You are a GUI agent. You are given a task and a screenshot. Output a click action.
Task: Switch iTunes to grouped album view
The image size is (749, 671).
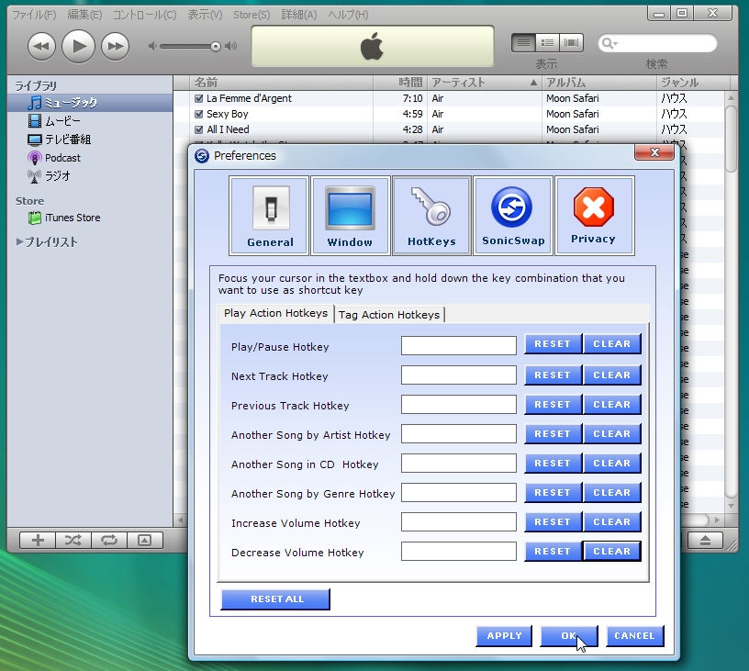coord(547,43)
